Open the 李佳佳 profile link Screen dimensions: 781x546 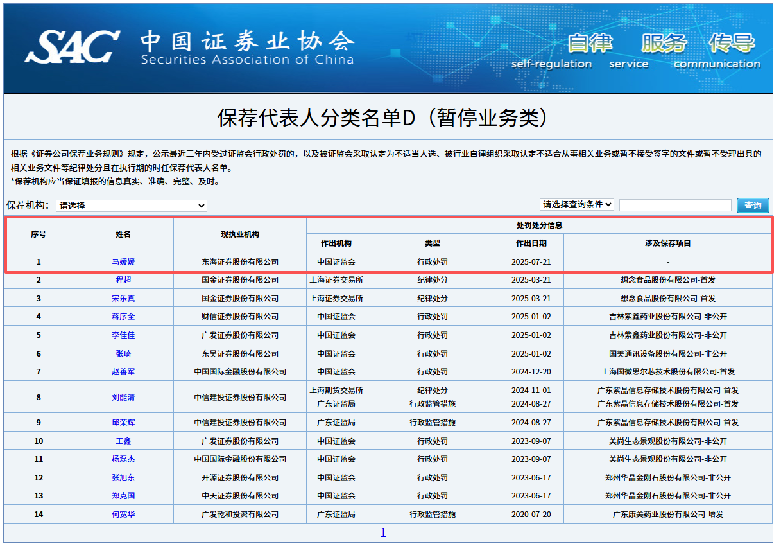123,335
